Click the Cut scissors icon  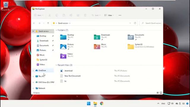50,15
